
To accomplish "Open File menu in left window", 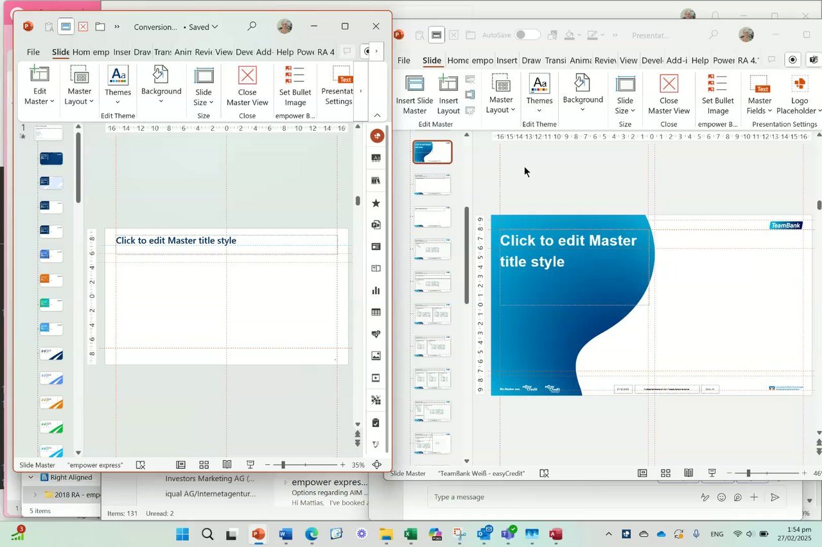I will 33,52.
